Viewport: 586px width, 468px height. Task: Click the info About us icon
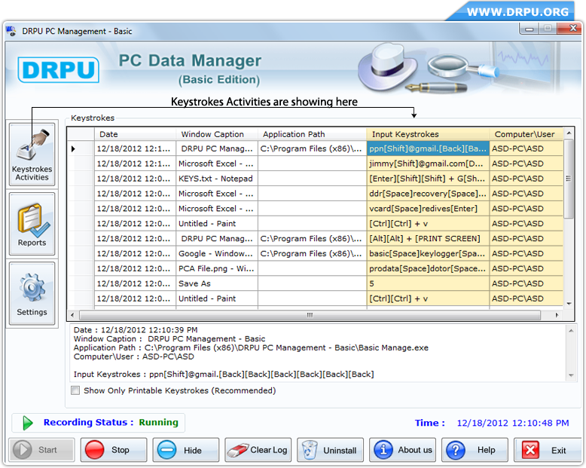click(x=383, y=450)
